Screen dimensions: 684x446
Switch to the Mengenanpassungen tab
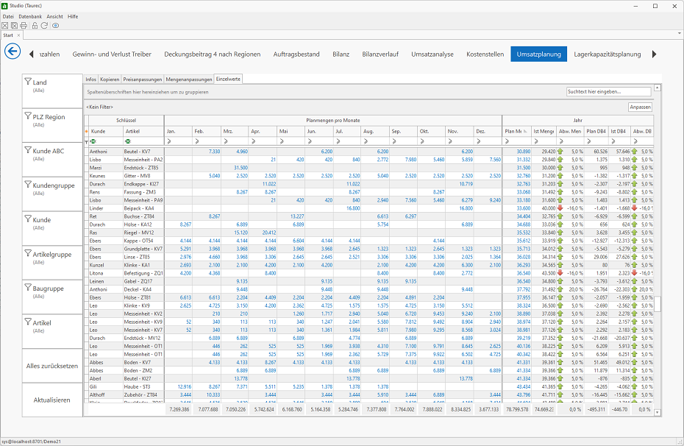(x=189, y=79)
